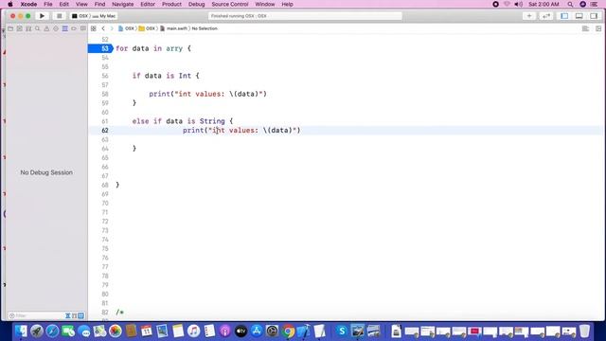Show the Breakpoint navigator icon
The height and width of the screenshot is (341, 606).
point(74,28)
